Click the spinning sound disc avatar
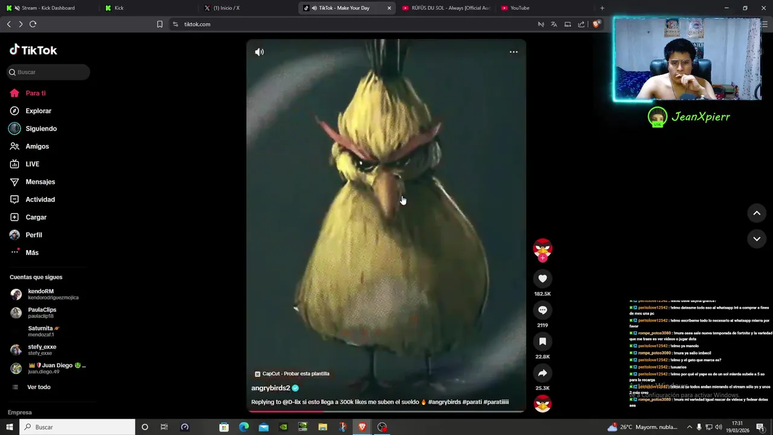Viewport: 773px width, 435px height. tap(542, 403)
